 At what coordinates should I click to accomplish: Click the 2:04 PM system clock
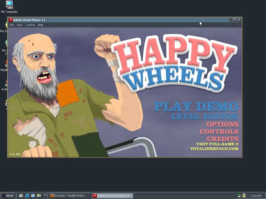point(256,196)
